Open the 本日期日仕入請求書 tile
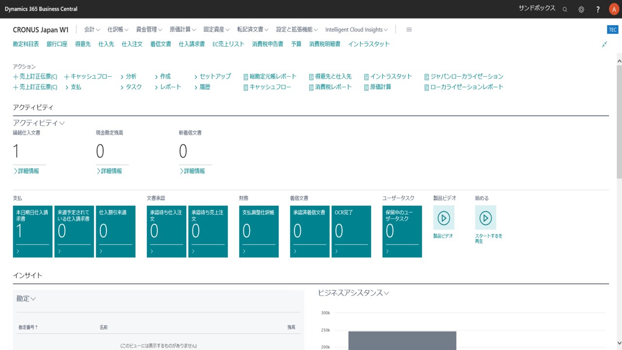This screenshot has width=622, height=350. coord(33,231)
